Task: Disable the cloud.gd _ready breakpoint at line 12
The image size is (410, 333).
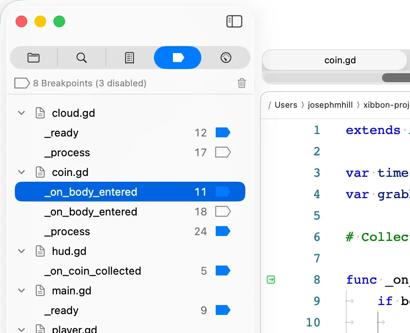Action: tap(223, 132)
